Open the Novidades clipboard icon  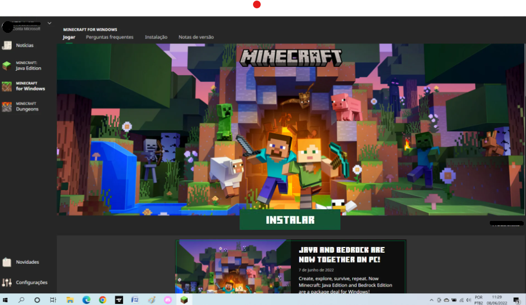pyautogui.click(x=7, y=262)
